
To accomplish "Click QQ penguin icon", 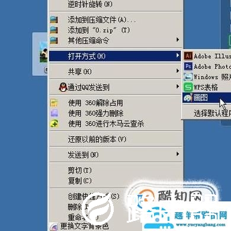I will pos(63,87).
